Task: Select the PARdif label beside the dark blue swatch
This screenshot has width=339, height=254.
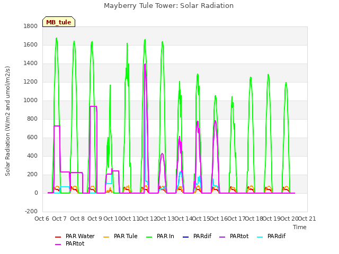Action: (x=202, y=237)
